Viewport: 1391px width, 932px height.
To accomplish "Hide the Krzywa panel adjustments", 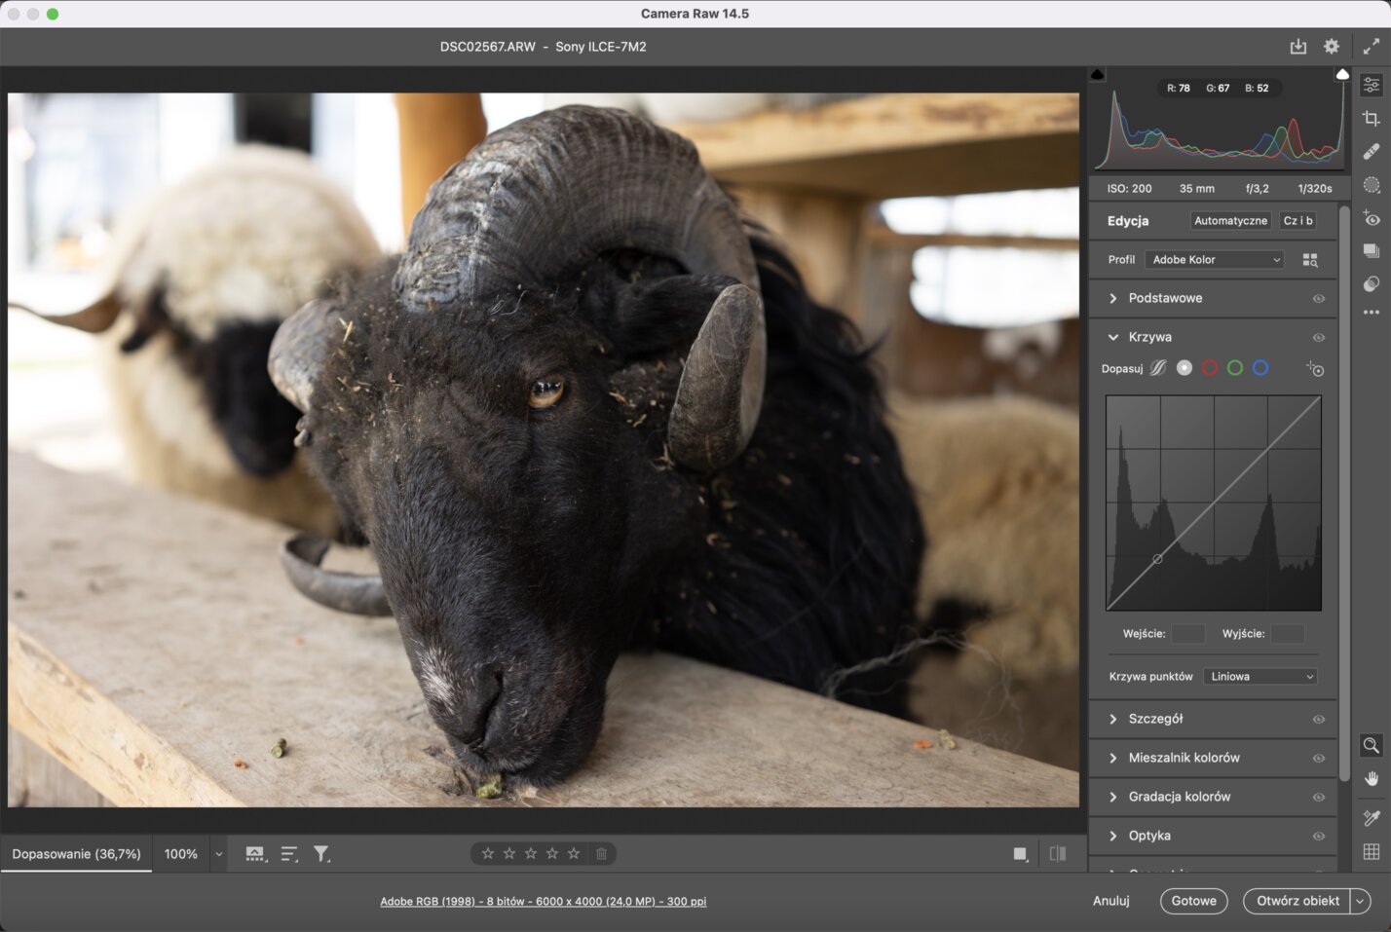I will (x=1320, y=337).
